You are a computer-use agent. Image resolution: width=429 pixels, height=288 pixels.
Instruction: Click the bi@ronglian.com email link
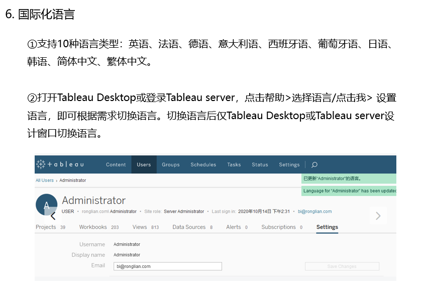[x=314, y=211]
